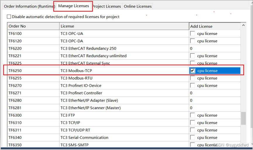
Task: Click the Add License value 0 for EtherNet/IP Scanner
Action: point(191,108)
